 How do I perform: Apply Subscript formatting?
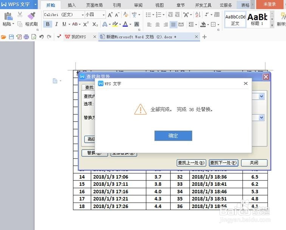click(x=95, y=24)
